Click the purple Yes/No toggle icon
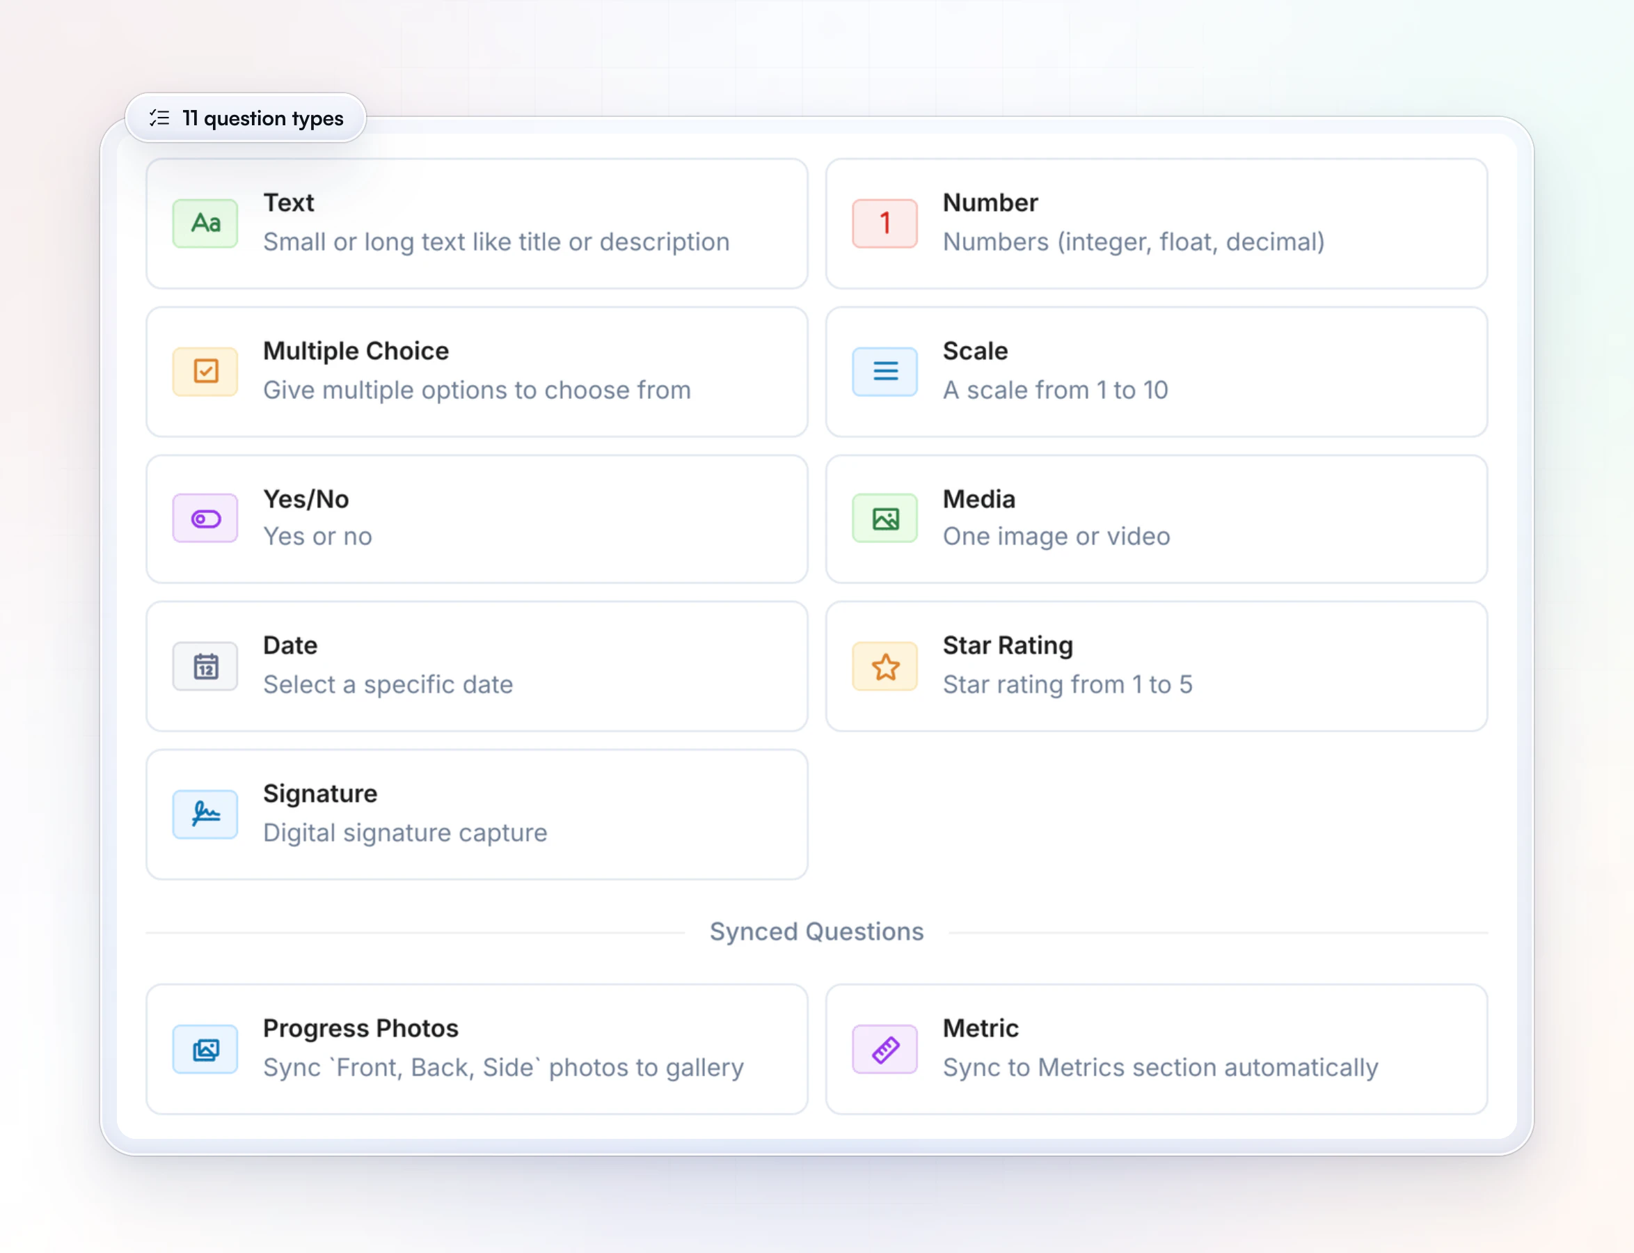Screen dimensions: 1634x1253 coord(205,519)
